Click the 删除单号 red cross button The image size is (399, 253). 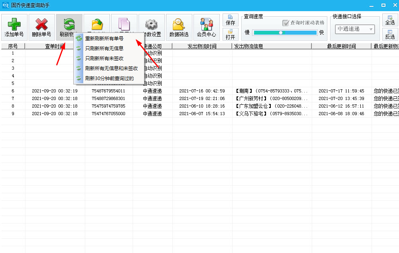coord(41,27)
